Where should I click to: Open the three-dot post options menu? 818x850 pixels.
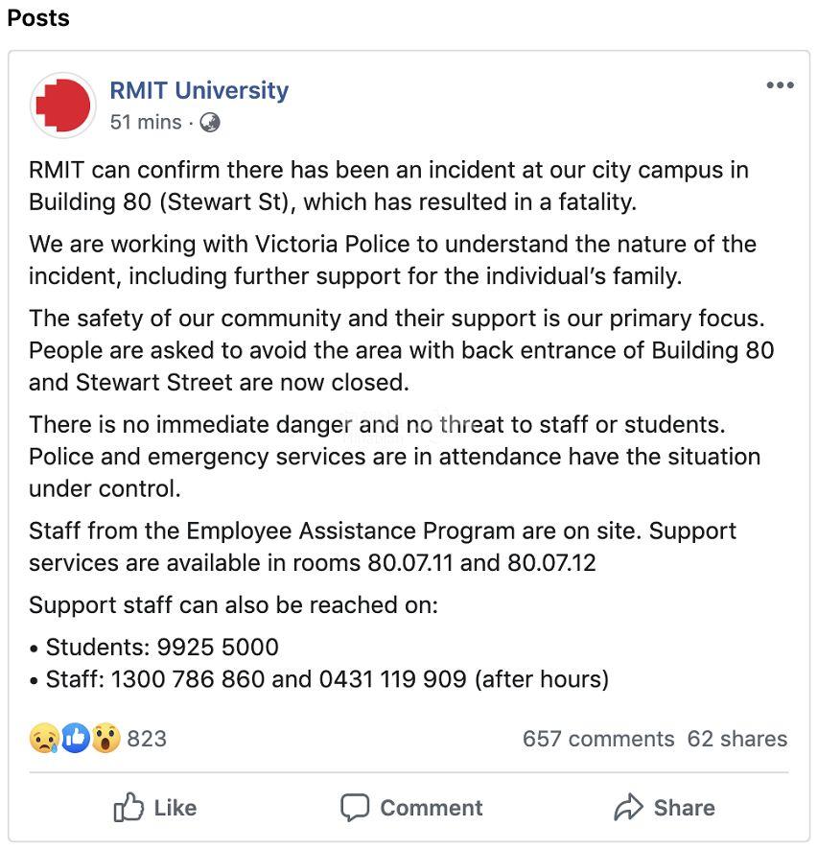tap(780, 86)
